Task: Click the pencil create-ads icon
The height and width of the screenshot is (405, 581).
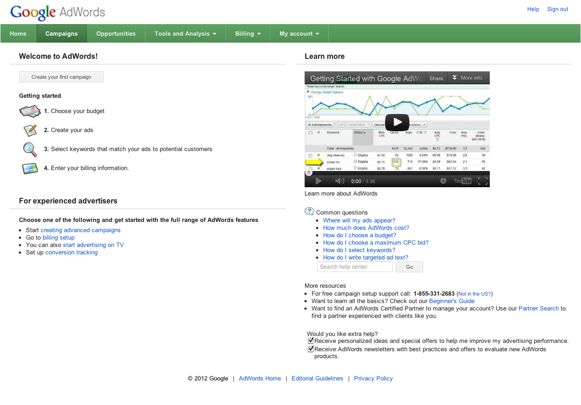Action: tap(30, 130)
